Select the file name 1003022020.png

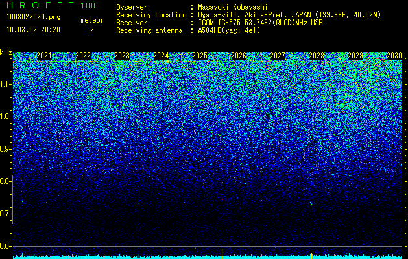point(34,17)
